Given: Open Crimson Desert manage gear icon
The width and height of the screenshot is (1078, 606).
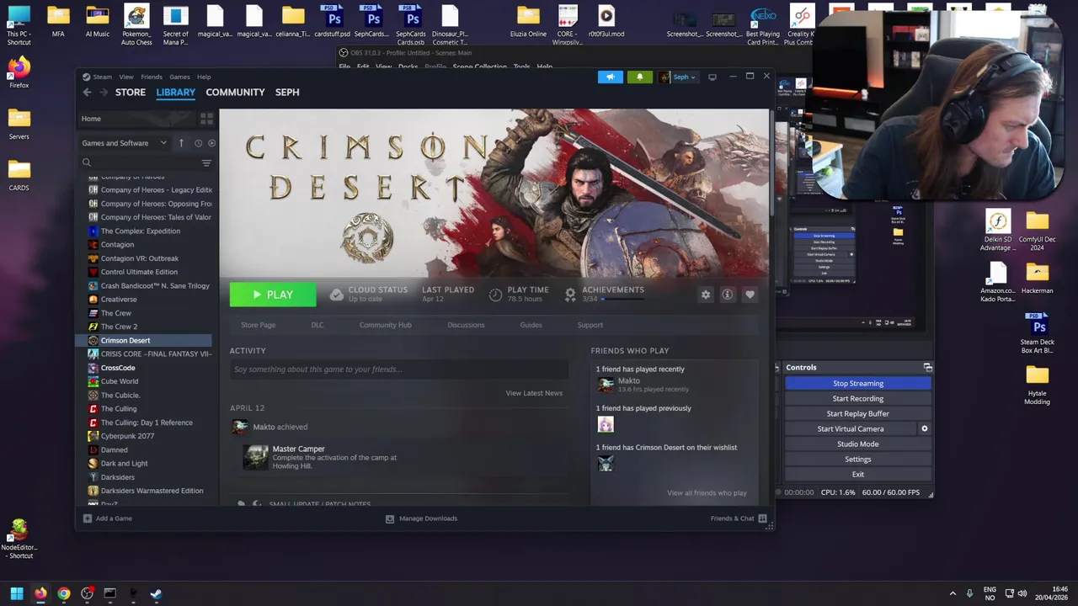Looking at the screenshot, I should coord(706,295).
